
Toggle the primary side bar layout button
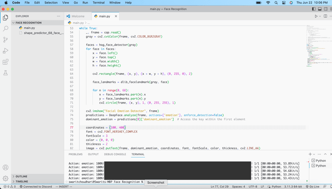tap(314, 9)
